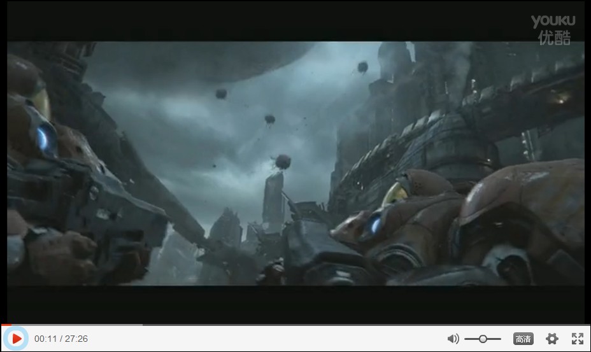Mute audio with the speaker icon
591x352 pixels.
click(x=453, y=339)
